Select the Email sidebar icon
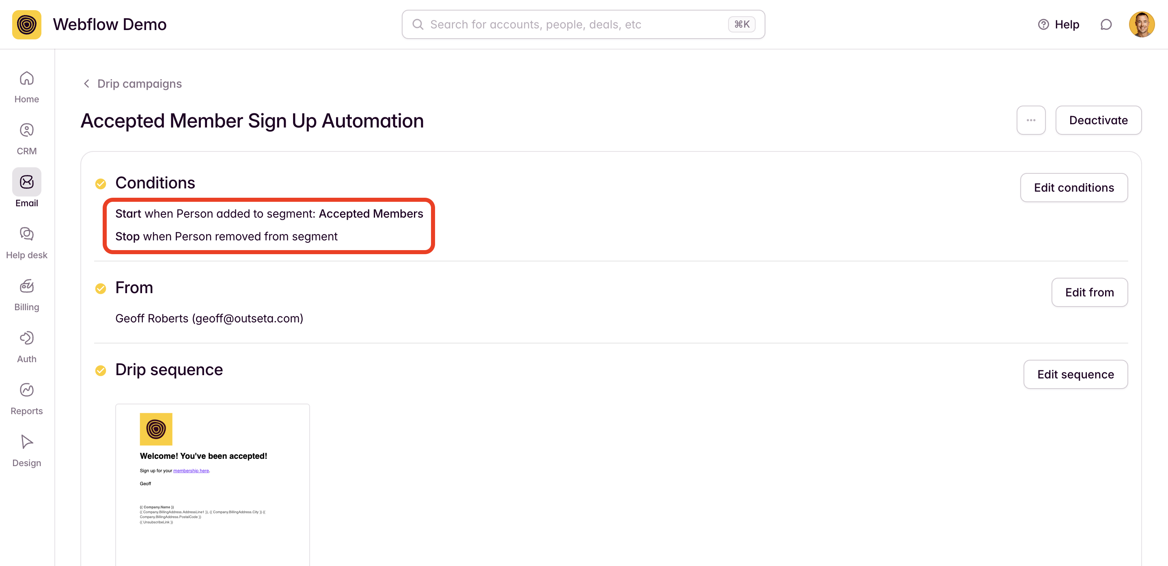Screen dimensions: 1168x566 click(x=27, y=182)
